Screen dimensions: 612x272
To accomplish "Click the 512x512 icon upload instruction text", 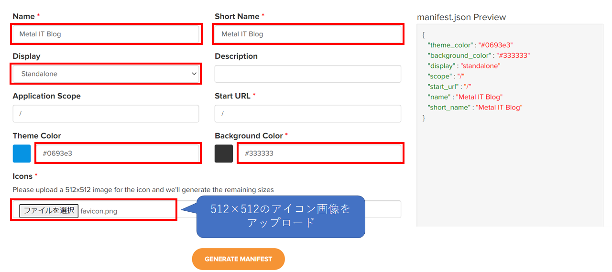I will click(x=143, y=190).
